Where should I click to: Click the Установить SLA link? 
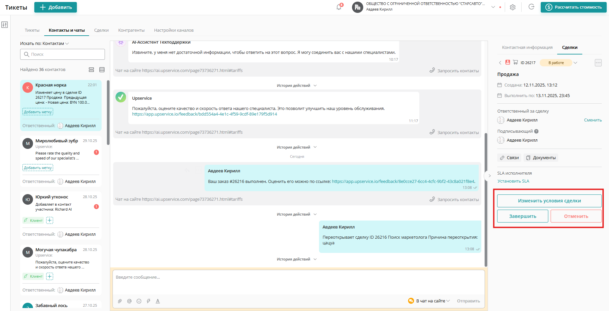tap(513, 181)
